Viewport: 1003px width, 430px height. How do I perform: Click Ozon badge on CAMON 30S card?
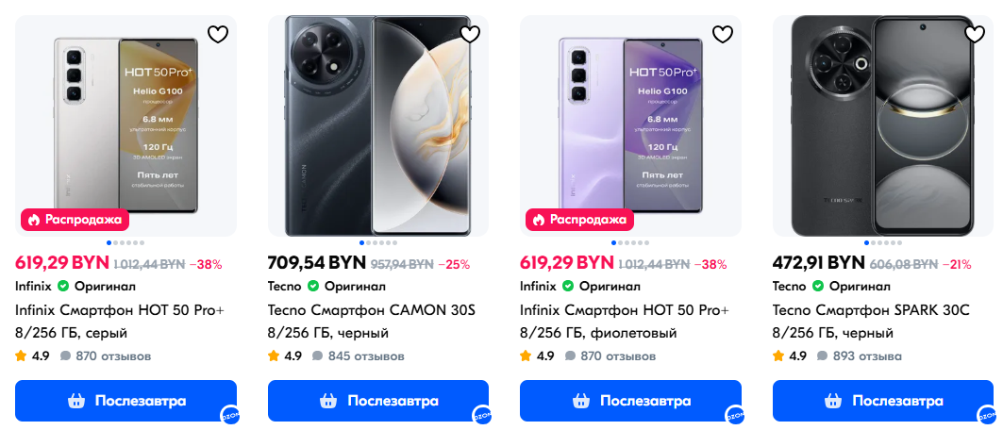(481, 415)
